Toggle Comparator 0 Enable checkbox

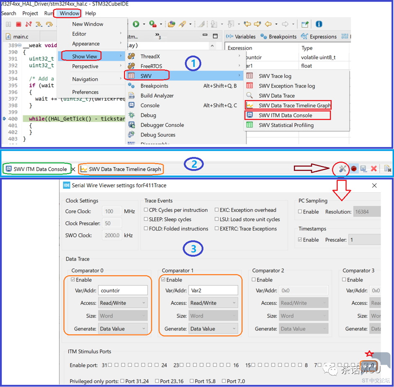[73, 279]
